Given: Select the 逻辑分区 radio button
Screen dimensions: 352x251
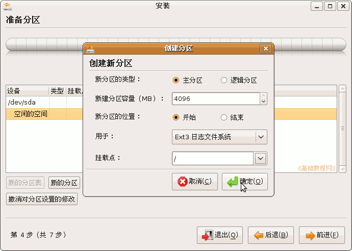Looking at the screenshot, I should click(224, 80).
